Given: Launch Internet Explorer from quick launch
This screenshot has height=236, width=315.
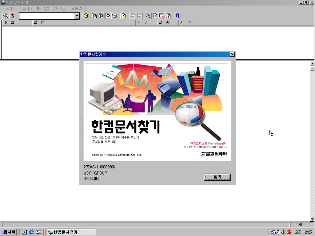Looking at the screenshot, I should [x=31, y=232].
